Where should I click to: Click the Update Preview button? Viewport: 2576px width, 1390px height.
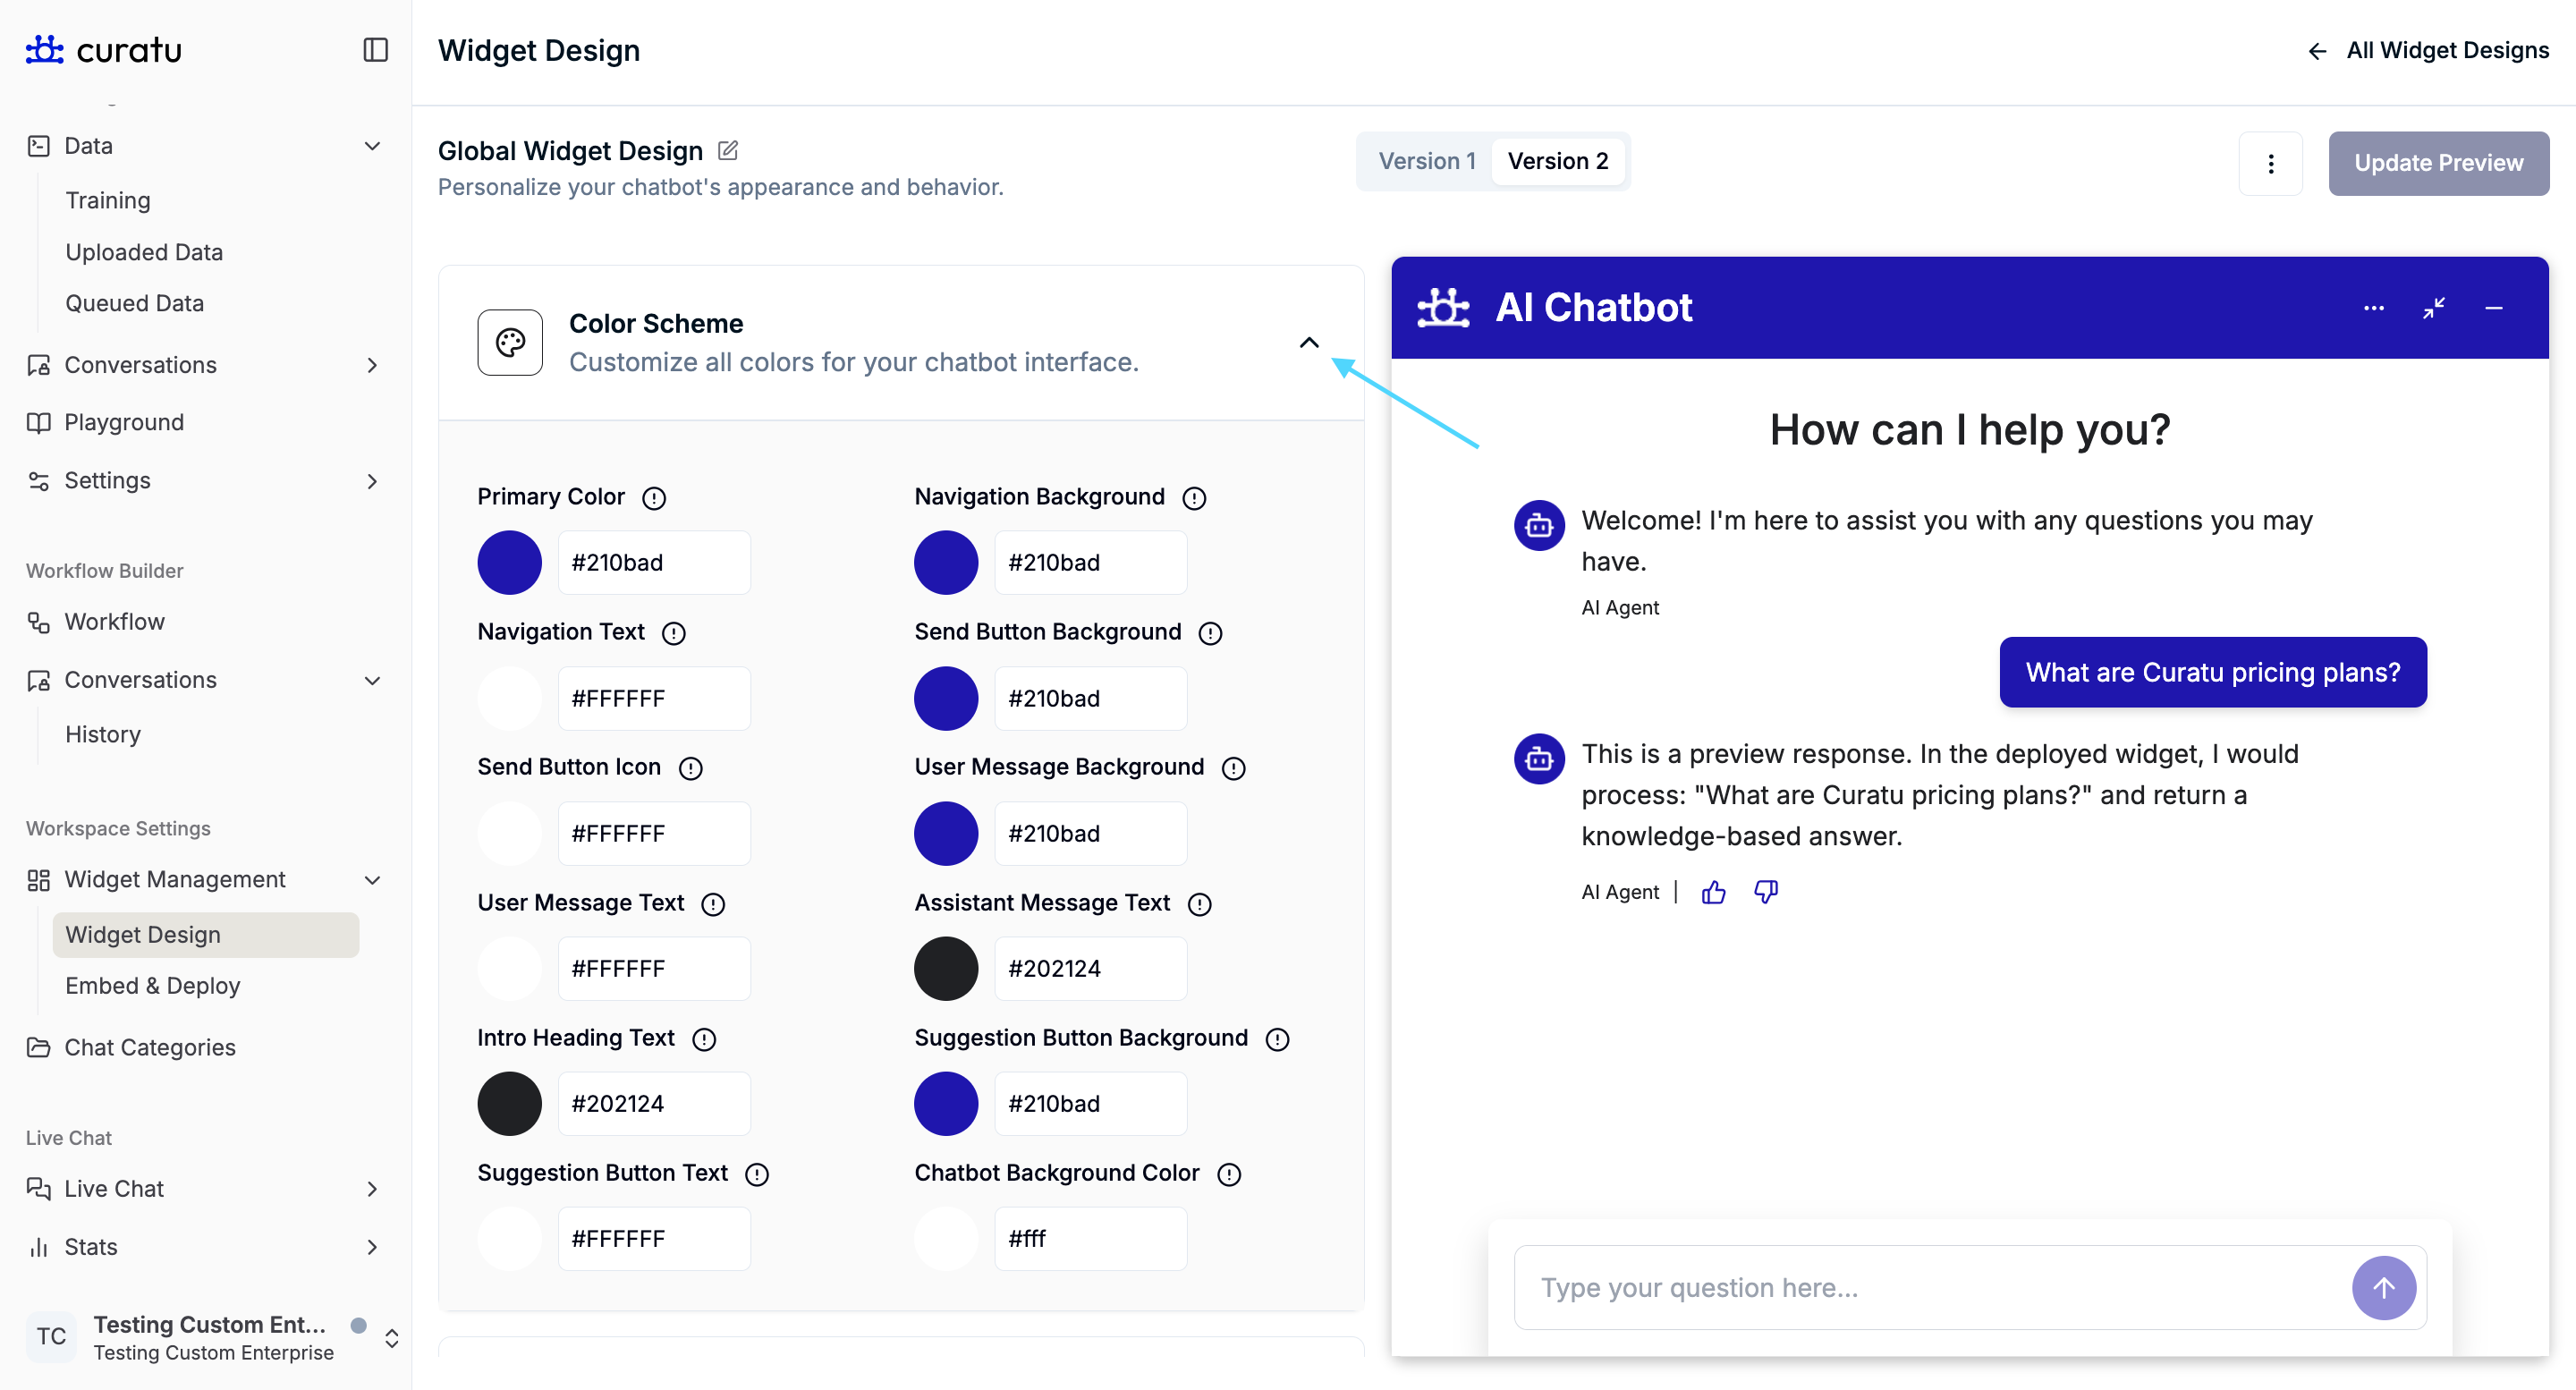coord(2437,163)
